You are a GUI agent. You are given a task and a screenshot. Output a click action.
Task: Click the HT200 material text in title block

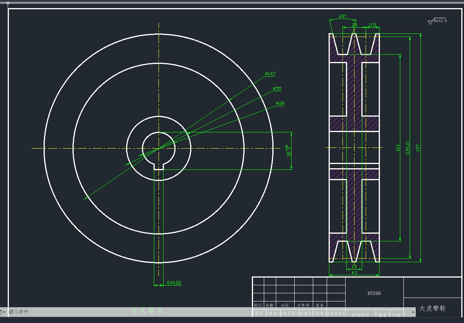pyautogui.click(x=374, y=293)
